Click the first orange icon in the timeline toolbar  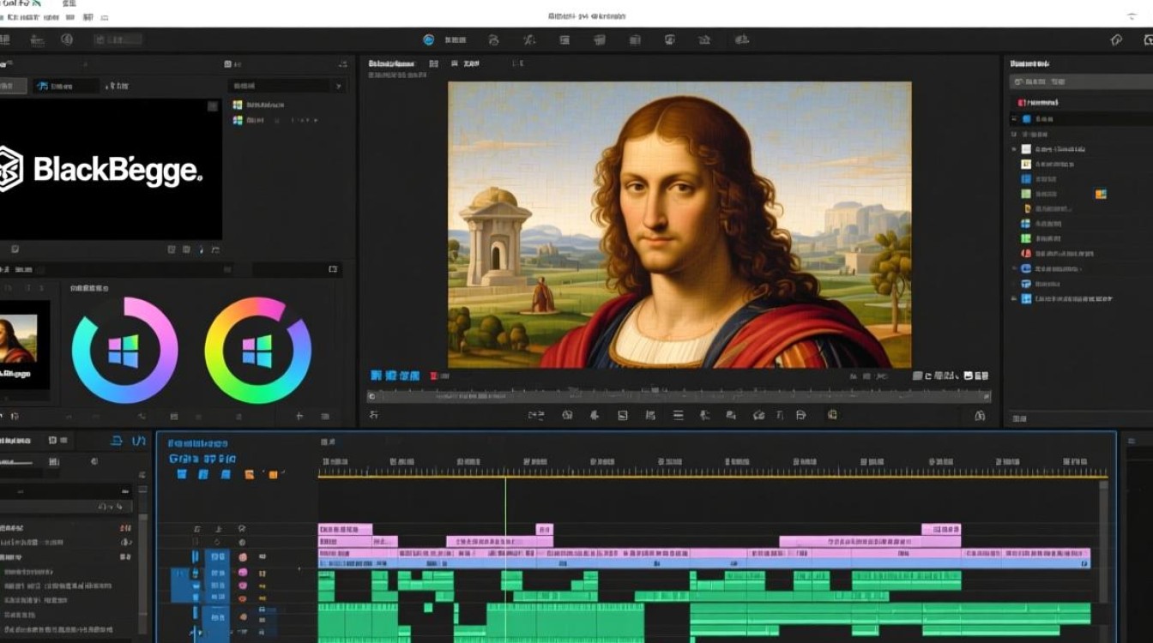pyautogui.click(x=249, y=474)
